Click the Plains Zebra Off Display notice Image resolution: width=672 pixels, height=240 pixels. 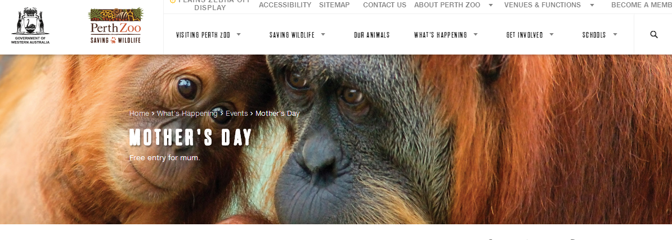210,5
